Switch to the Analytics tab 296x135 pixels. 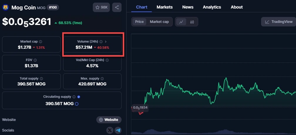coord(212,7)
